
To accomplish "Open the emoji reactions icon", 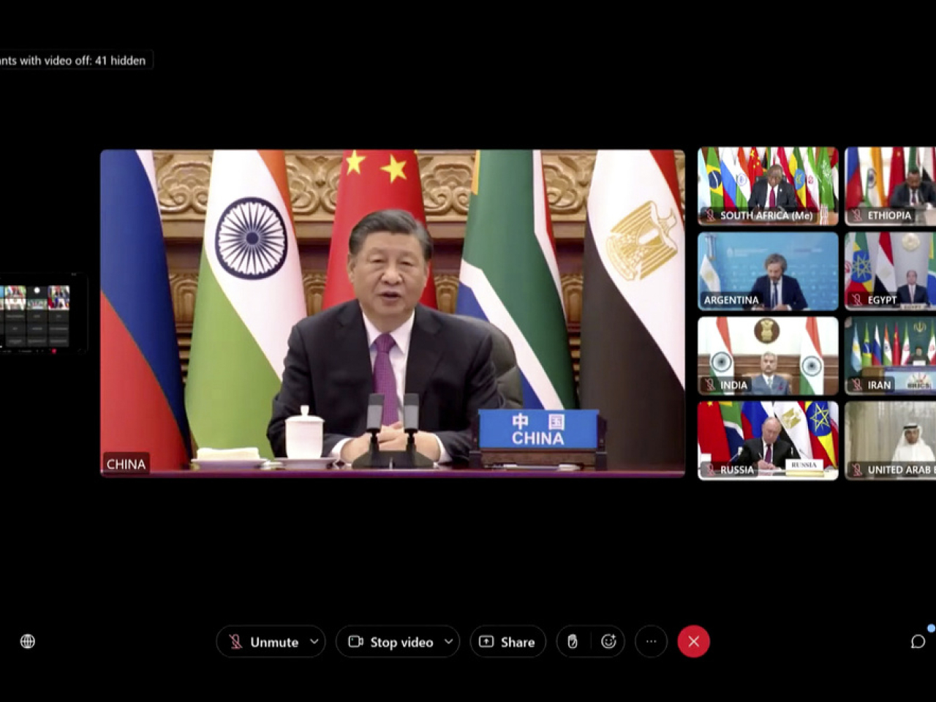I will click(608, 641).
